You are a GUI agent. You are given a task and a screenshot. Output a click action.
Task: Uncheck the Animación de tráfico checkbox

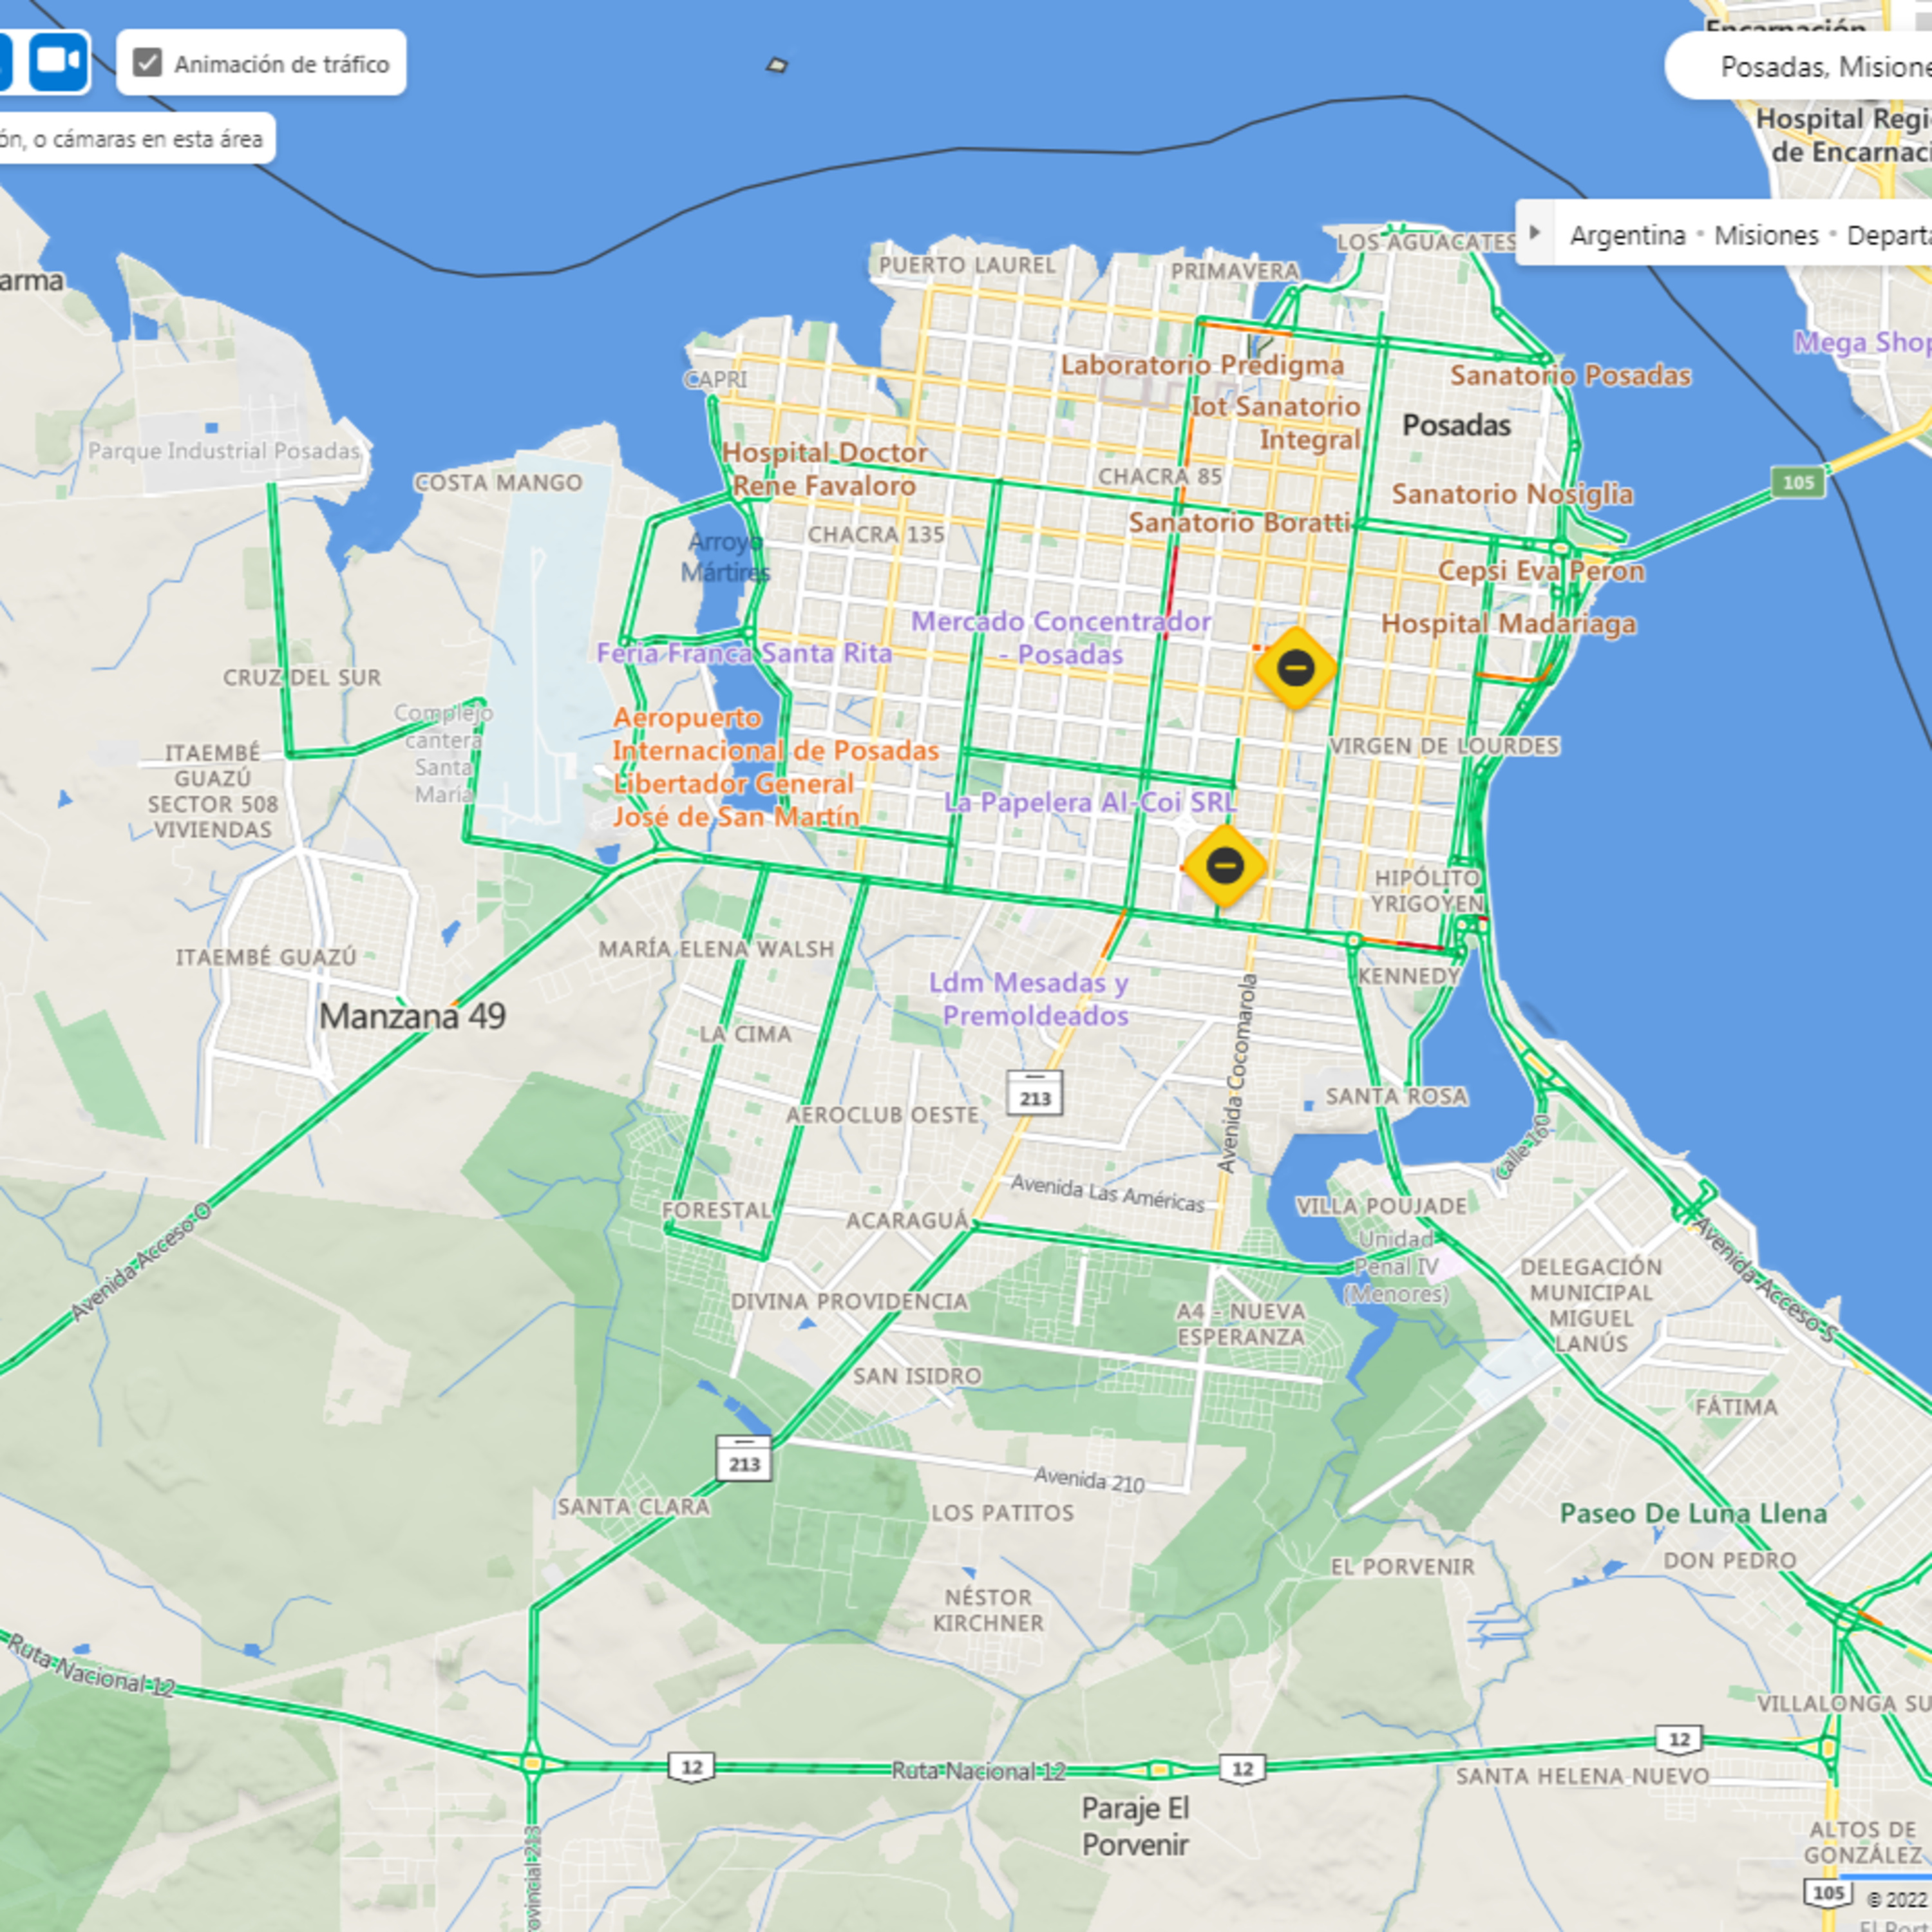click(x=148, y=63)
